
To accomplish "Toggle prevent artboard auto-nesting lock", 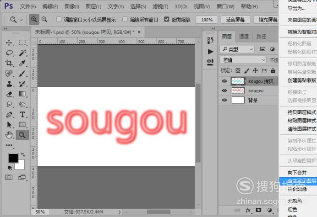I will point(264,71).
